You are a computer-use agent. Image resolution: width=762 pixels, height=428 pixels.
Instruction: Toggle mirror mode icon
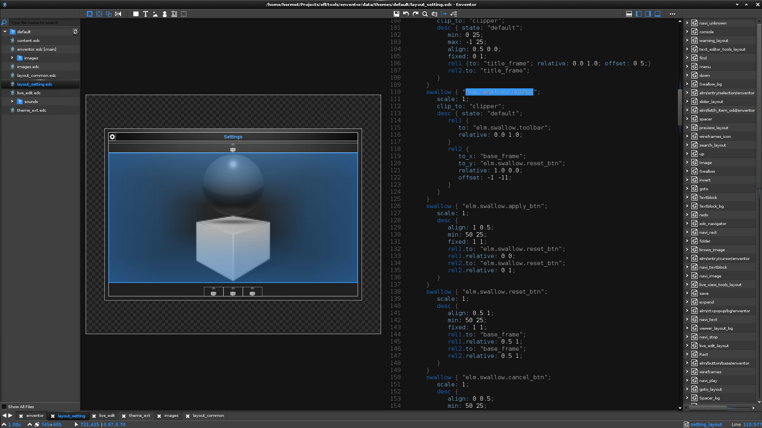pyautogui.click(x=118, y=14)
